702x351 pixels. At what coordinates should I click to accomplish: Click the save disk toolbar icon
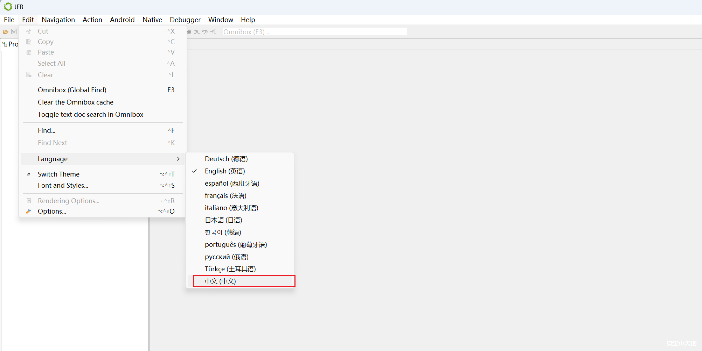(14, 32)
